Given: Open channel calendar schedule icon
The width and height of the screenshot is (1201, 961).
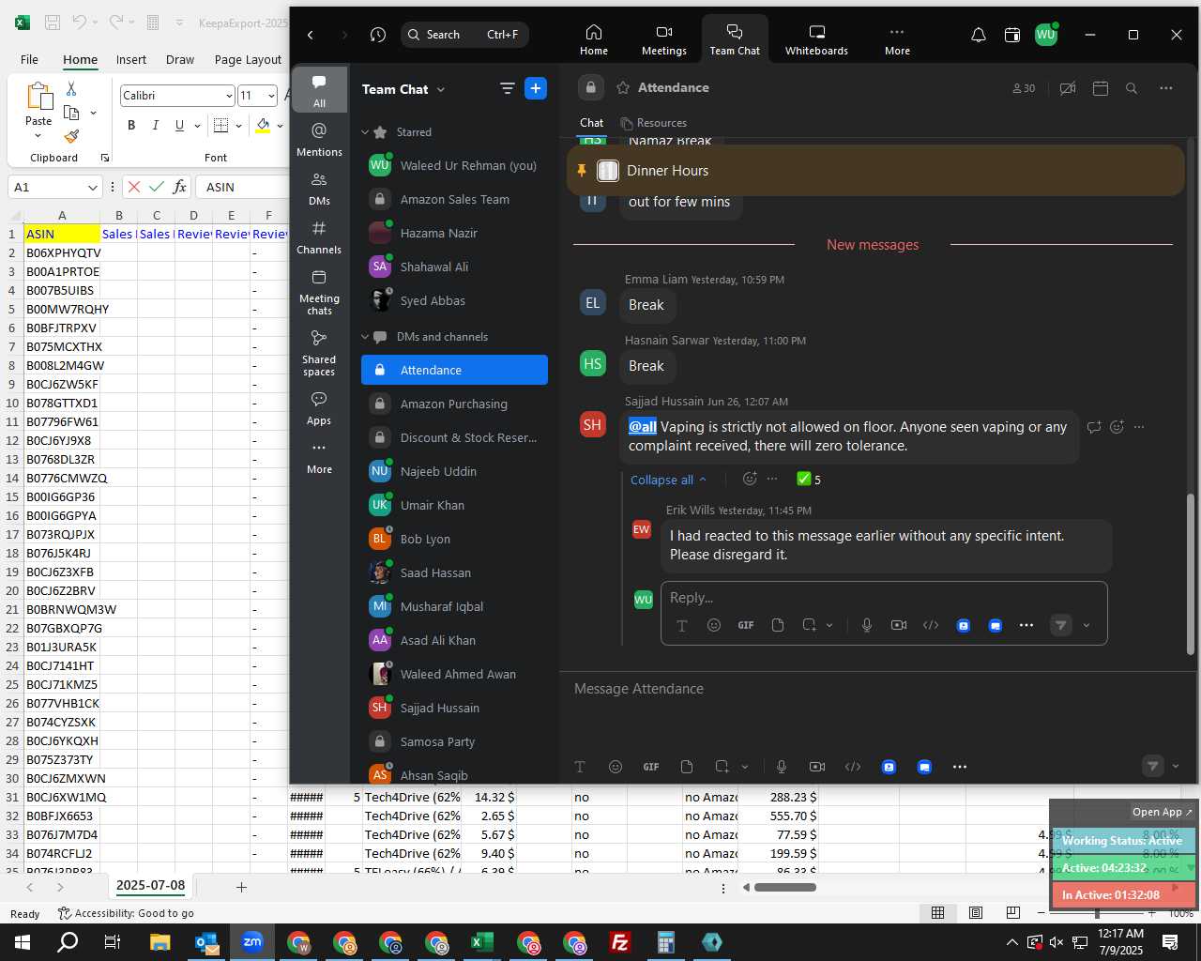Looking at the screenshot, I should [1101, 88].
